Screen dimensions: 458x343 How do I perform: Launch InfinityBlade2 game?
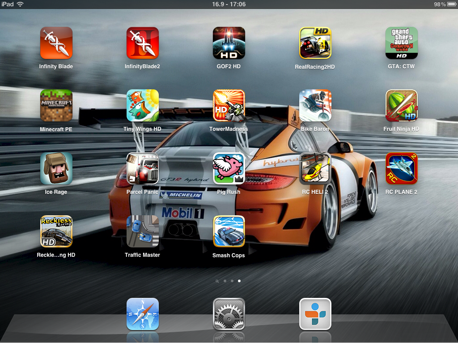click(x=143, y=43)
